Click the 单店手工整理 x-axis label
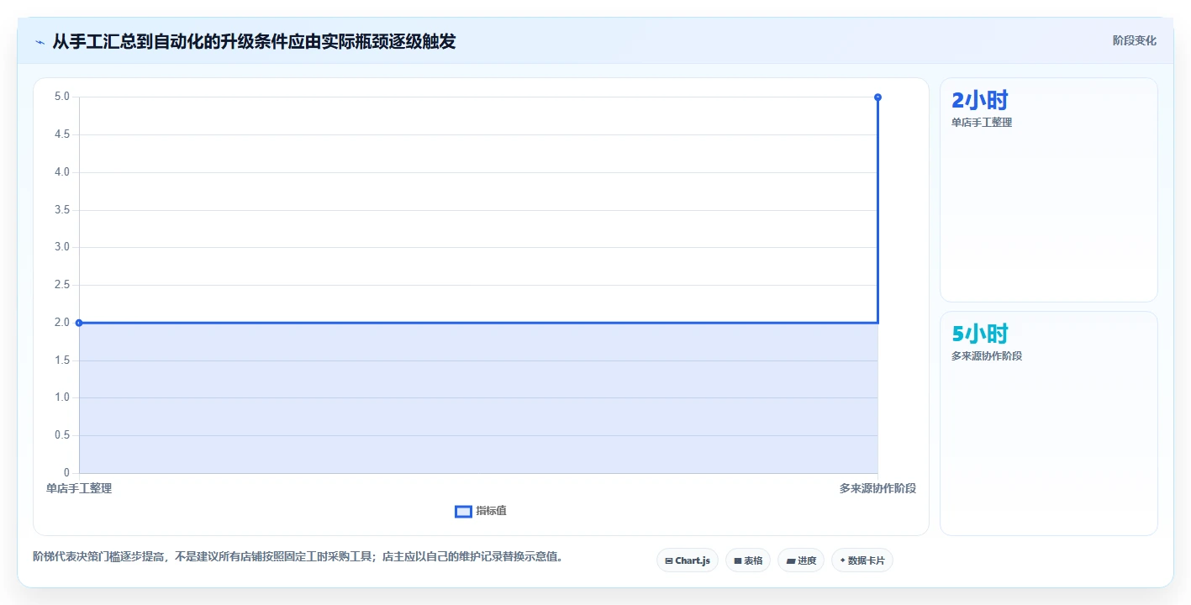Image resolution: width=1191 pixels, height=605 pixels. [x=79, y=488]
